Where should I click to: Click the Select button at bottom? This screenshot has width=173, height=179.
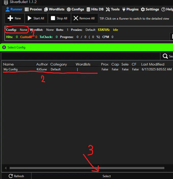[x=107, y=176]
